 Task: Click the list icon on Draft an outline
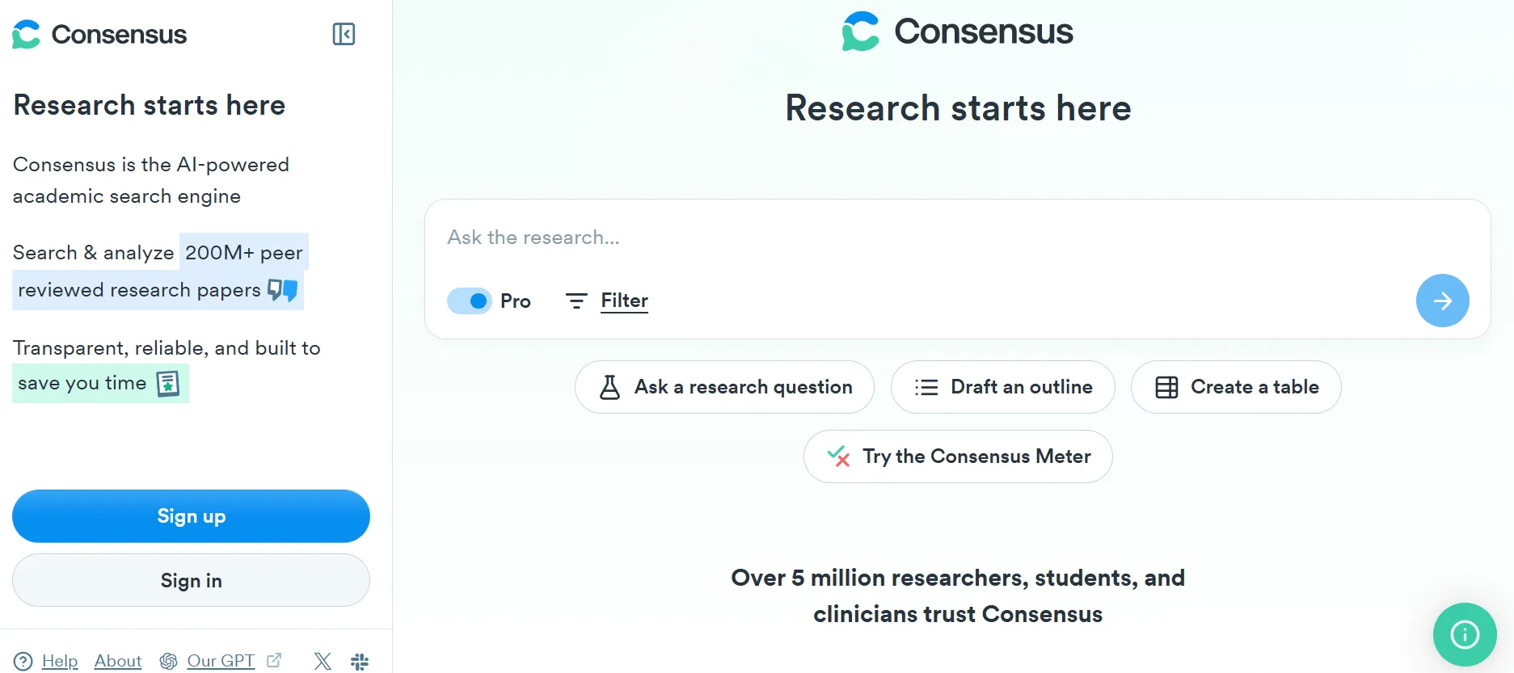pos(925,387)
